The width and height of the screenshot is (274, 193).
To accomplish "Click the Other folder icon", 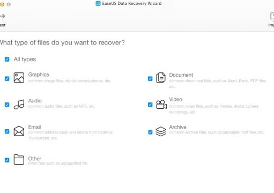I will click(x=19, y=159).
